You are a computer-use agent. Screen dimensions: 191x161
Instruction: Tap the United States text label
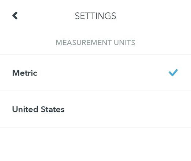[x=38, y=109]
